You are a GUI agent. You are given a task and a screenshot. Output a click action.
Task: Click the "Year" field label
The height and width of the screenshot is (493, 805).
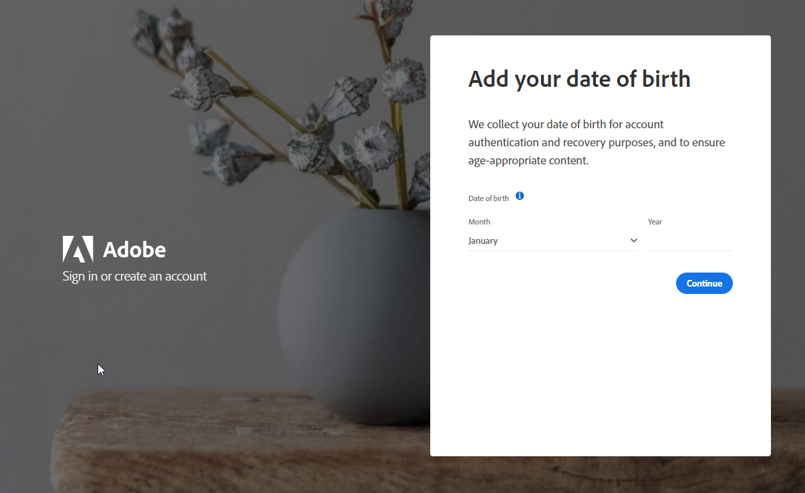pyautogui.click(x=655, y=222)
